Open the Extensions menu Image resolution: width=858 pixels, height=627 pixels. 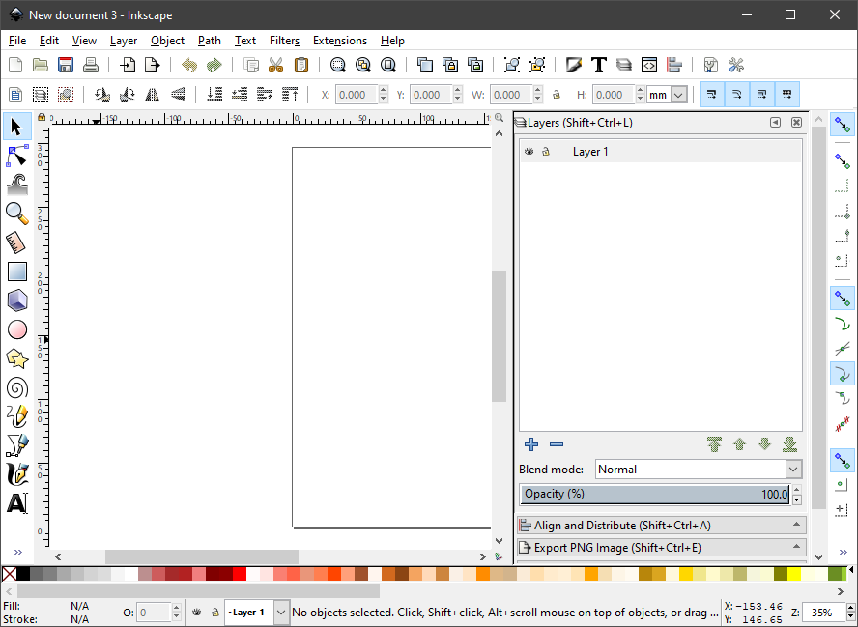[x=339, y=41]
